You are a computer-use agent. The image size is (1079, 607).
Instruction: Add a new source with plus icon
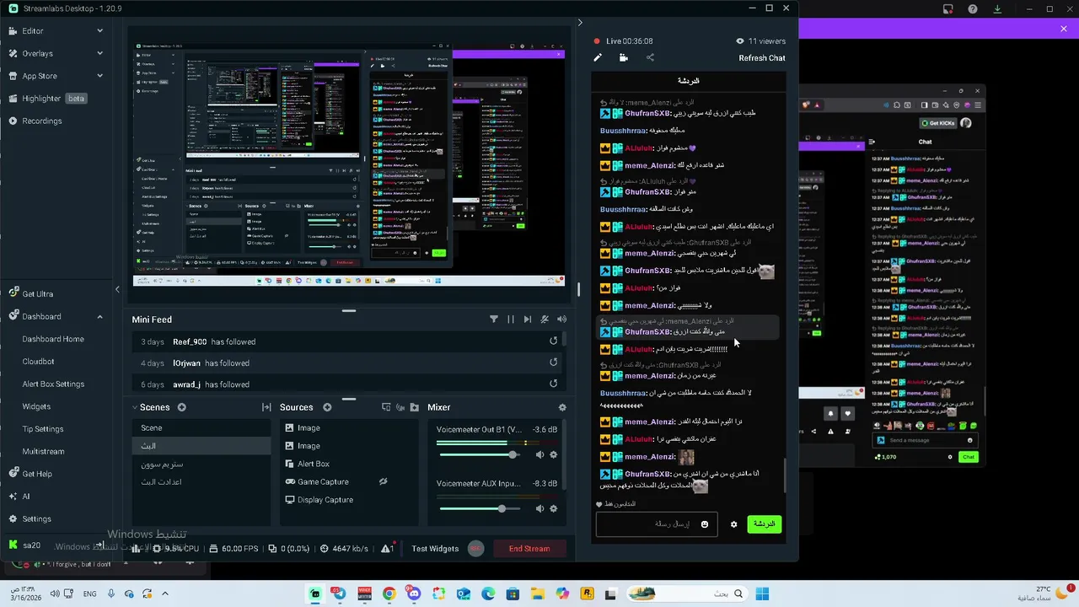click(327, 407)
